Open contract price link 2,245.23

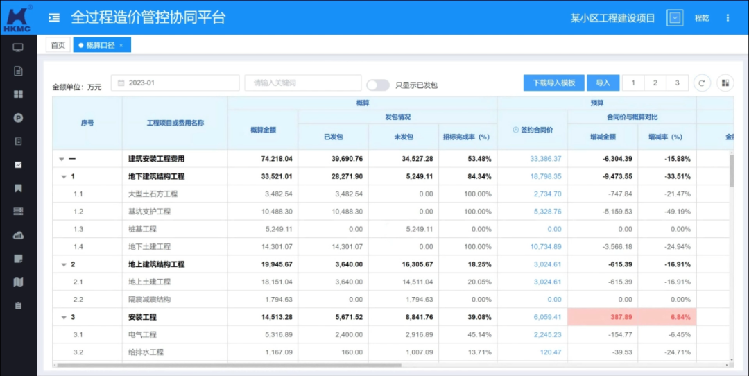pyautogui.click(x=547, y=334)
